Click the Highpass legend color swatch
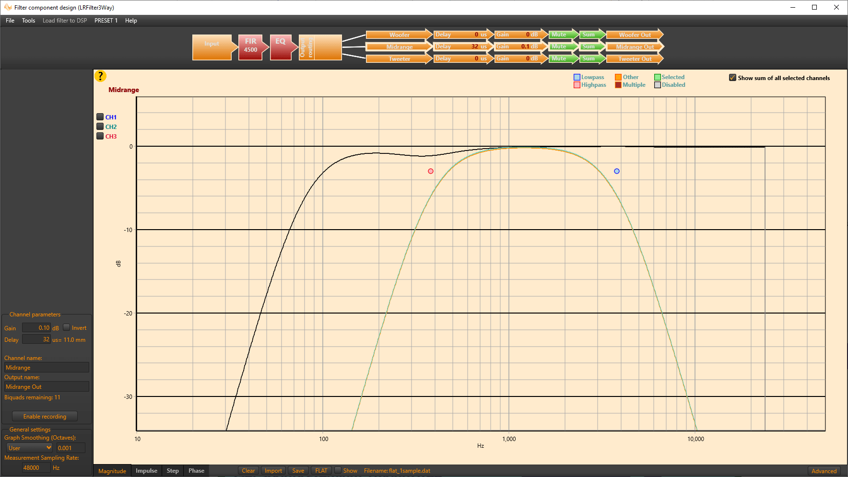Image resolution: width=848 pixels, height=477 pixels. point(577,85)
